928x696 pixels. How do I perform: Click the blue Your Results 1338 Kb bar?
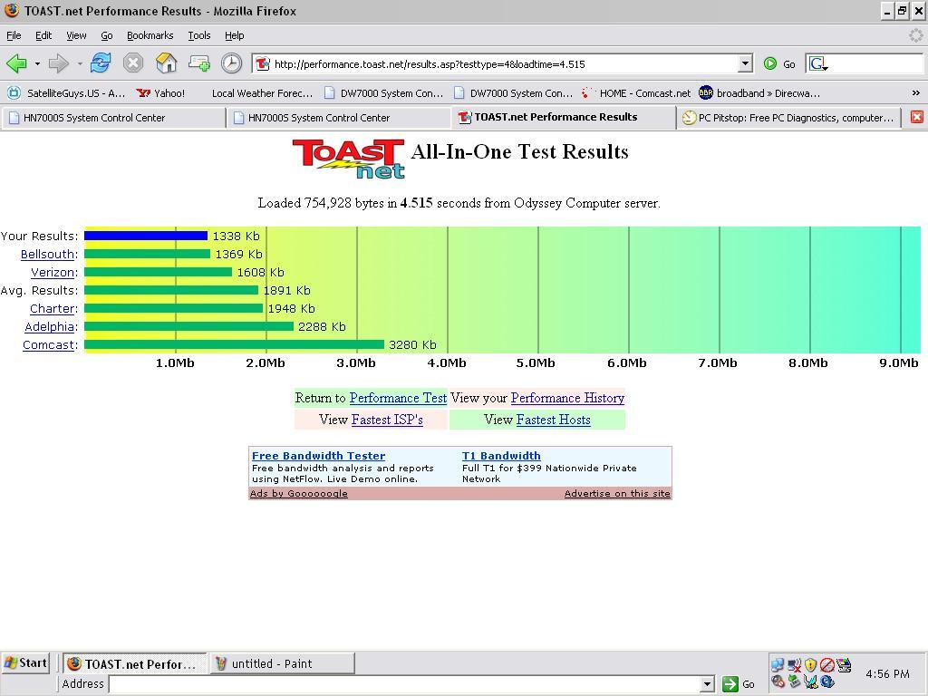146,236
